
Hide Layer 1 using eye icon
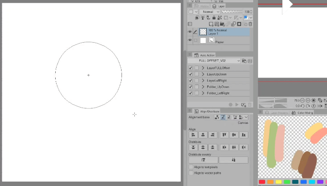[x=190, y=32]
